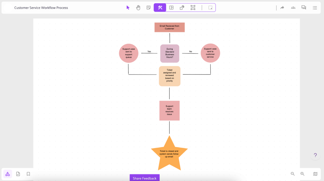The height and width of the screenshot is (181, 324).
Task: Open the tools (wrench) menu
Action: (160, 8)
